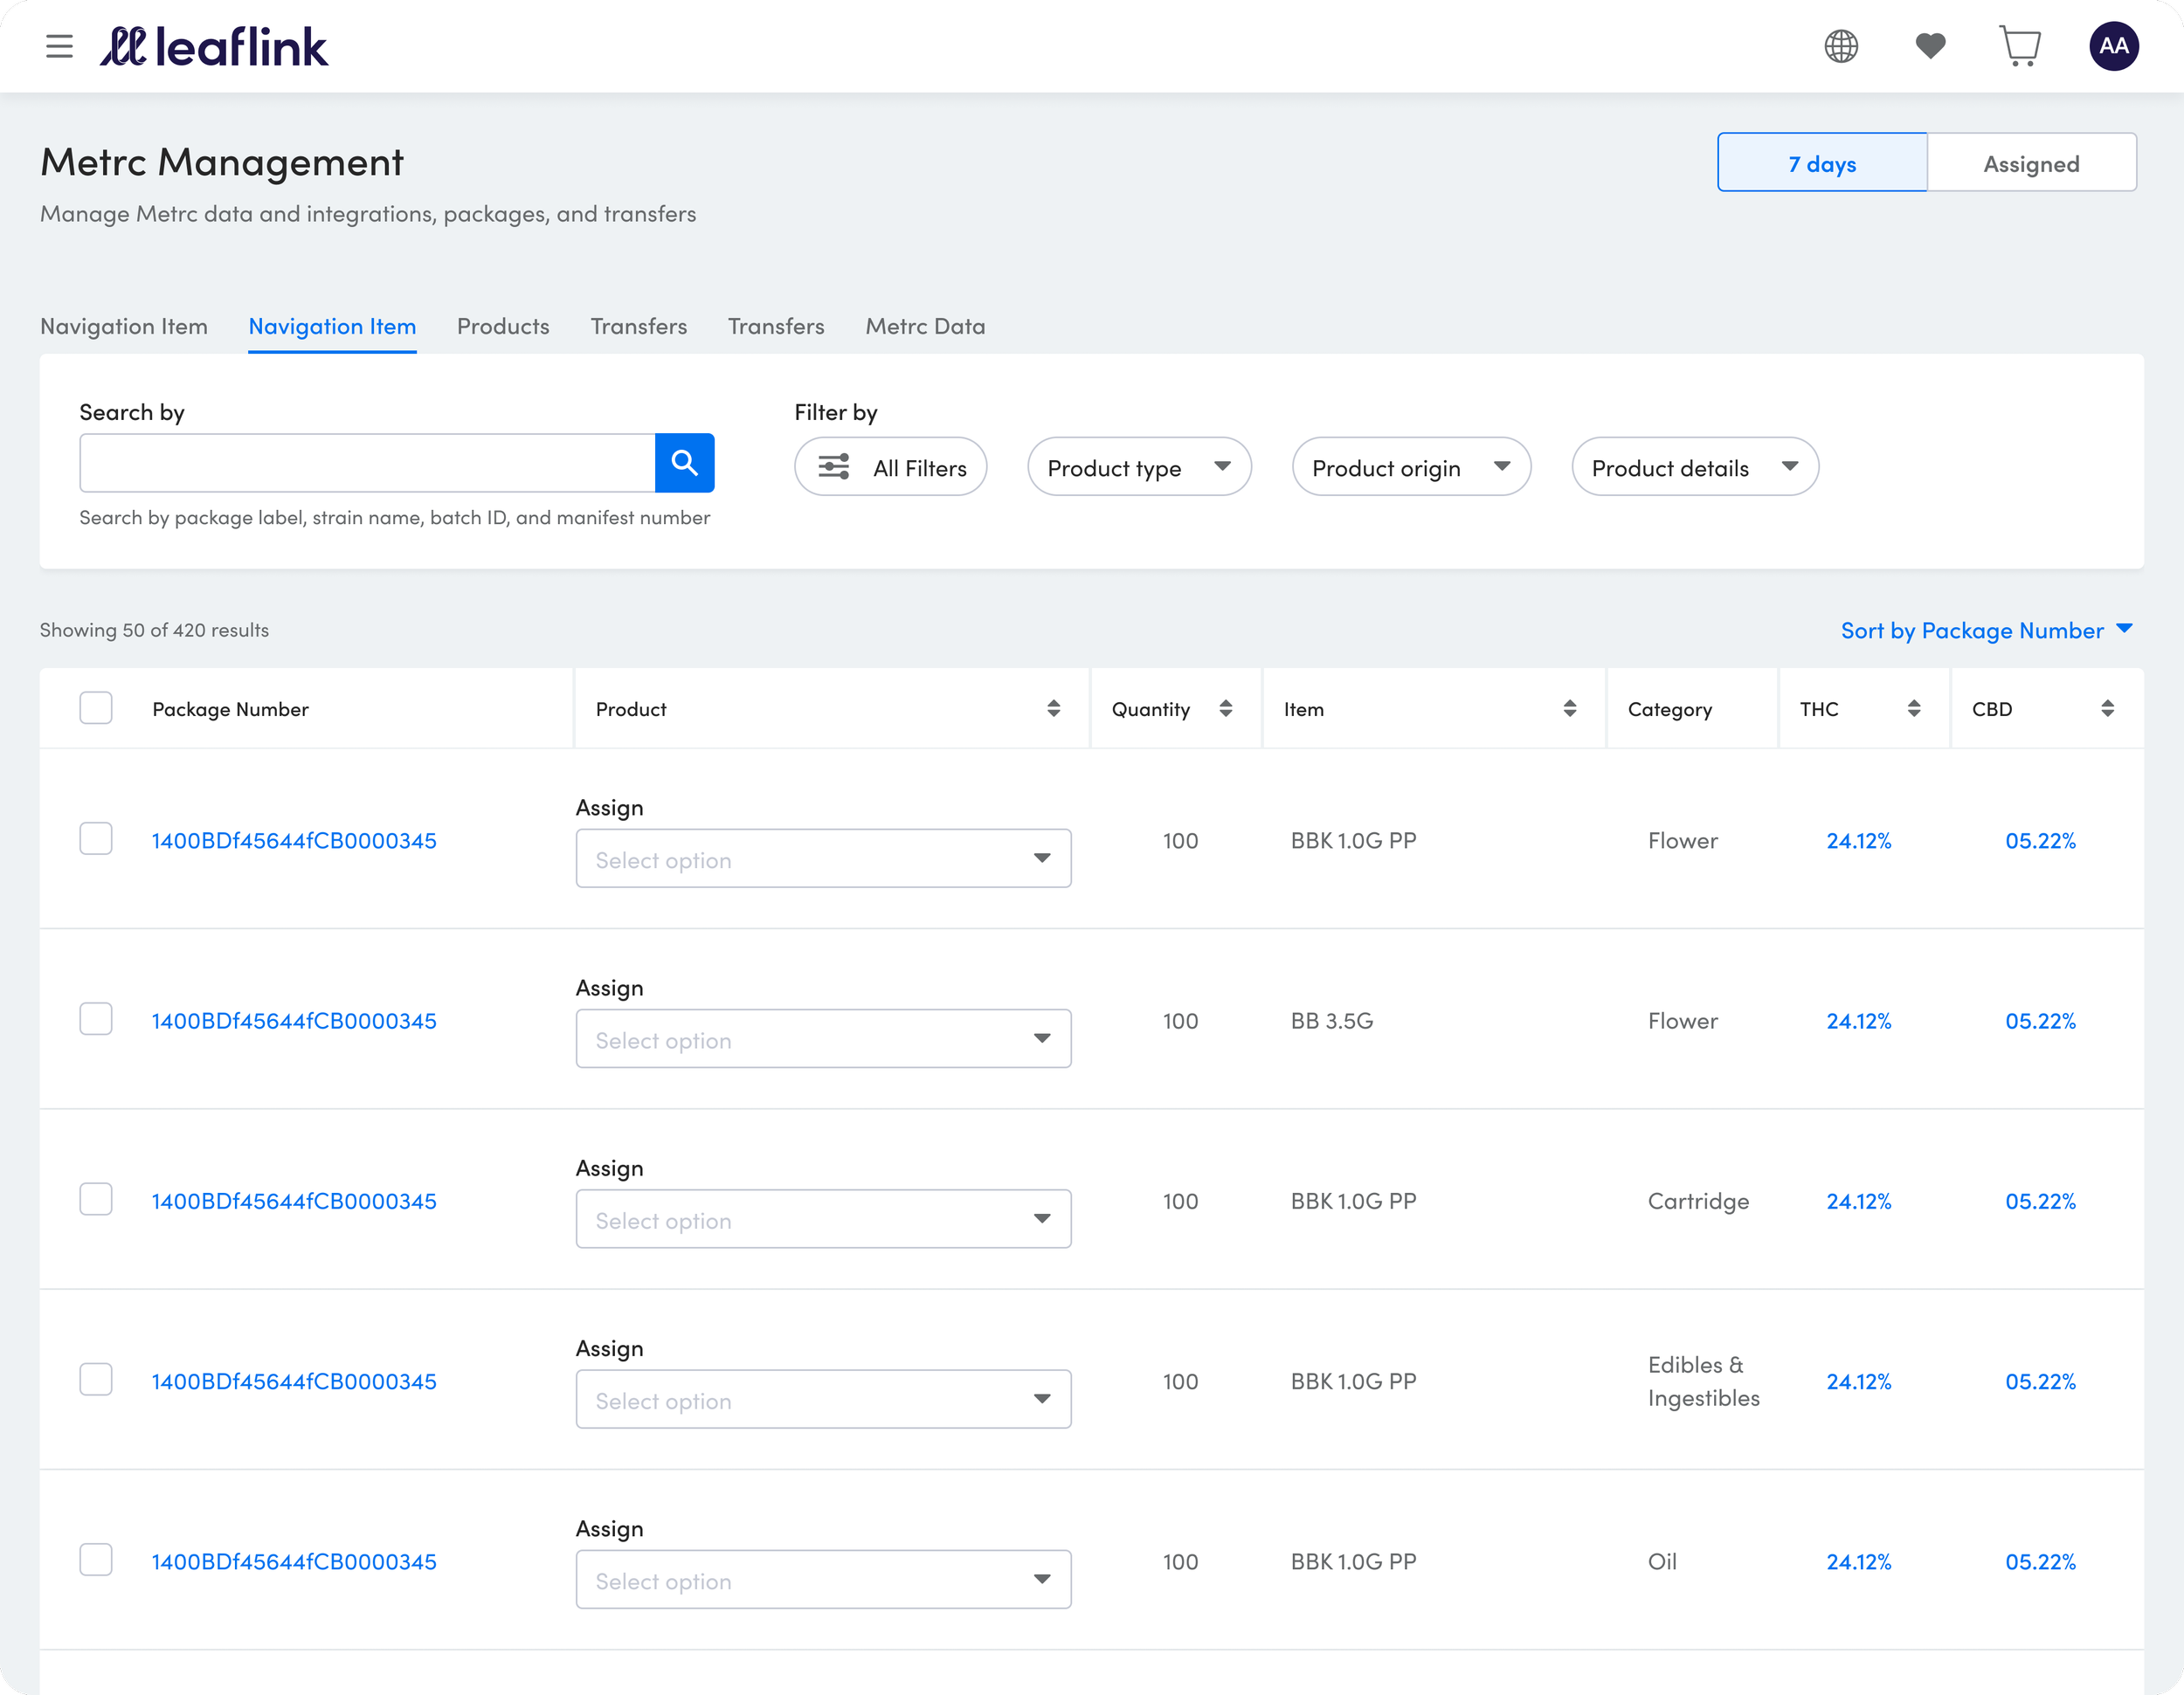Click the 24.12% THC link in Cartridge row
Image resolution: width=2184 pixels, height=1695 pixels.
(x=1859, y=1202)
